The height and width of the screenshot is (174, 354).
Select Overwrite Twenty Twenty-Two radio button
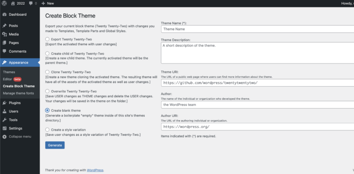pos(47,91)
